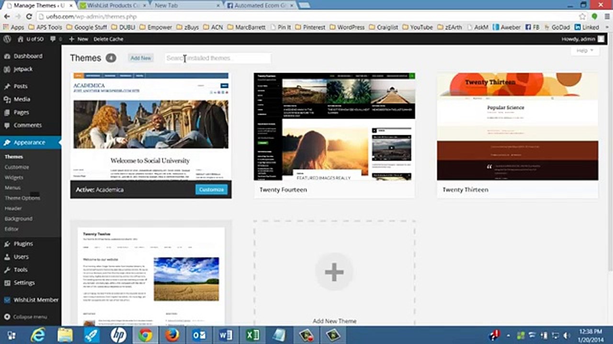Open Outlook from the taskbar
This screenshot has height=344, width=613.
tap(199, 335)
